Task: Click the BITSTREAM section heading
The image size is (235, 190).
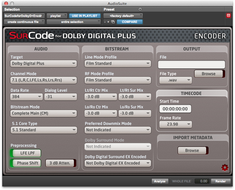Action: tap(117, 49)
